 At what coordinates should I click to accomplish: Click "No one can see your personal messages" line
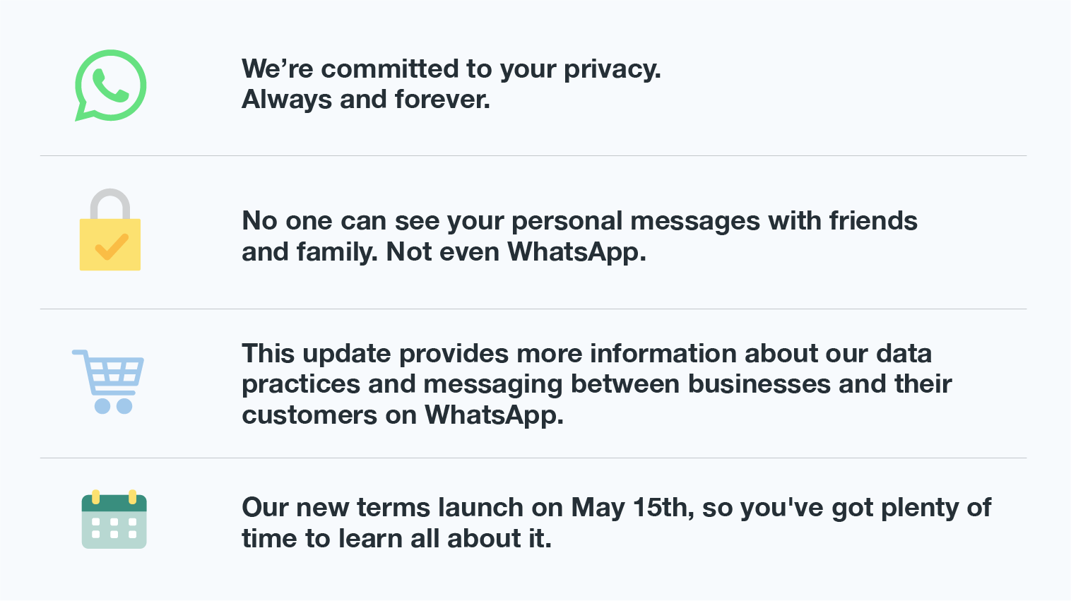click(x=502, y=221)
